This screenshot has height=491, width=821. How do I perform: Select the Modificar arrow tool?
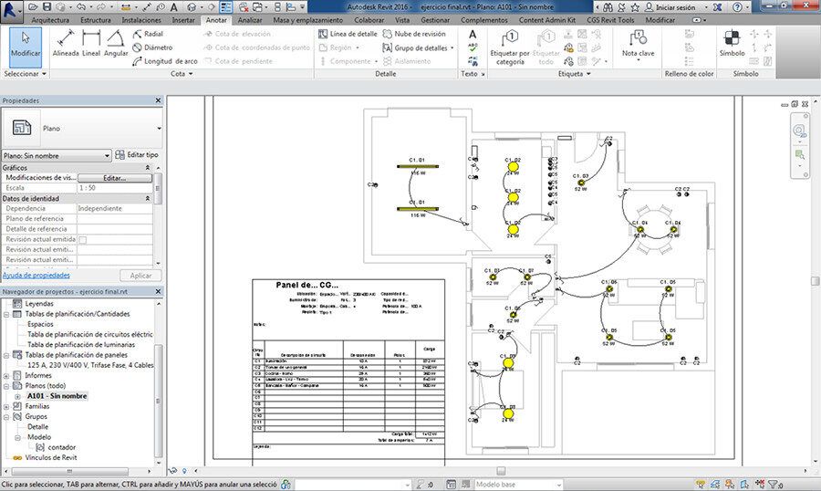26,43
